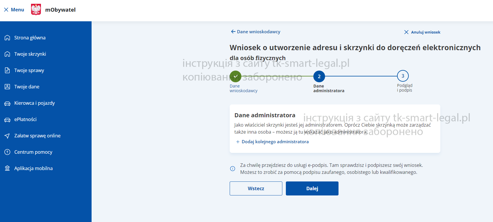Viewport: 493px width, 222px height.
Task: Open Twoje skrzynki in the sidebar
Action: tap(30, 54)
